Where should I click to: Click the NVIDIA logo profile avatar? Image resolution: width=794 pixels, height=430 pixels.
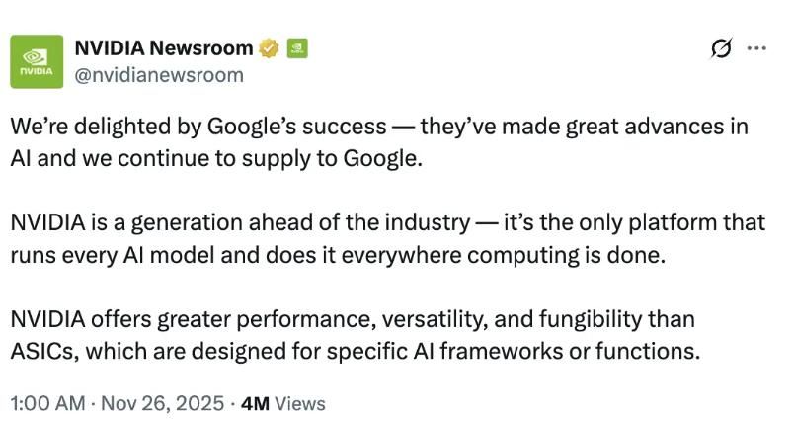click(x=37, y=60)
